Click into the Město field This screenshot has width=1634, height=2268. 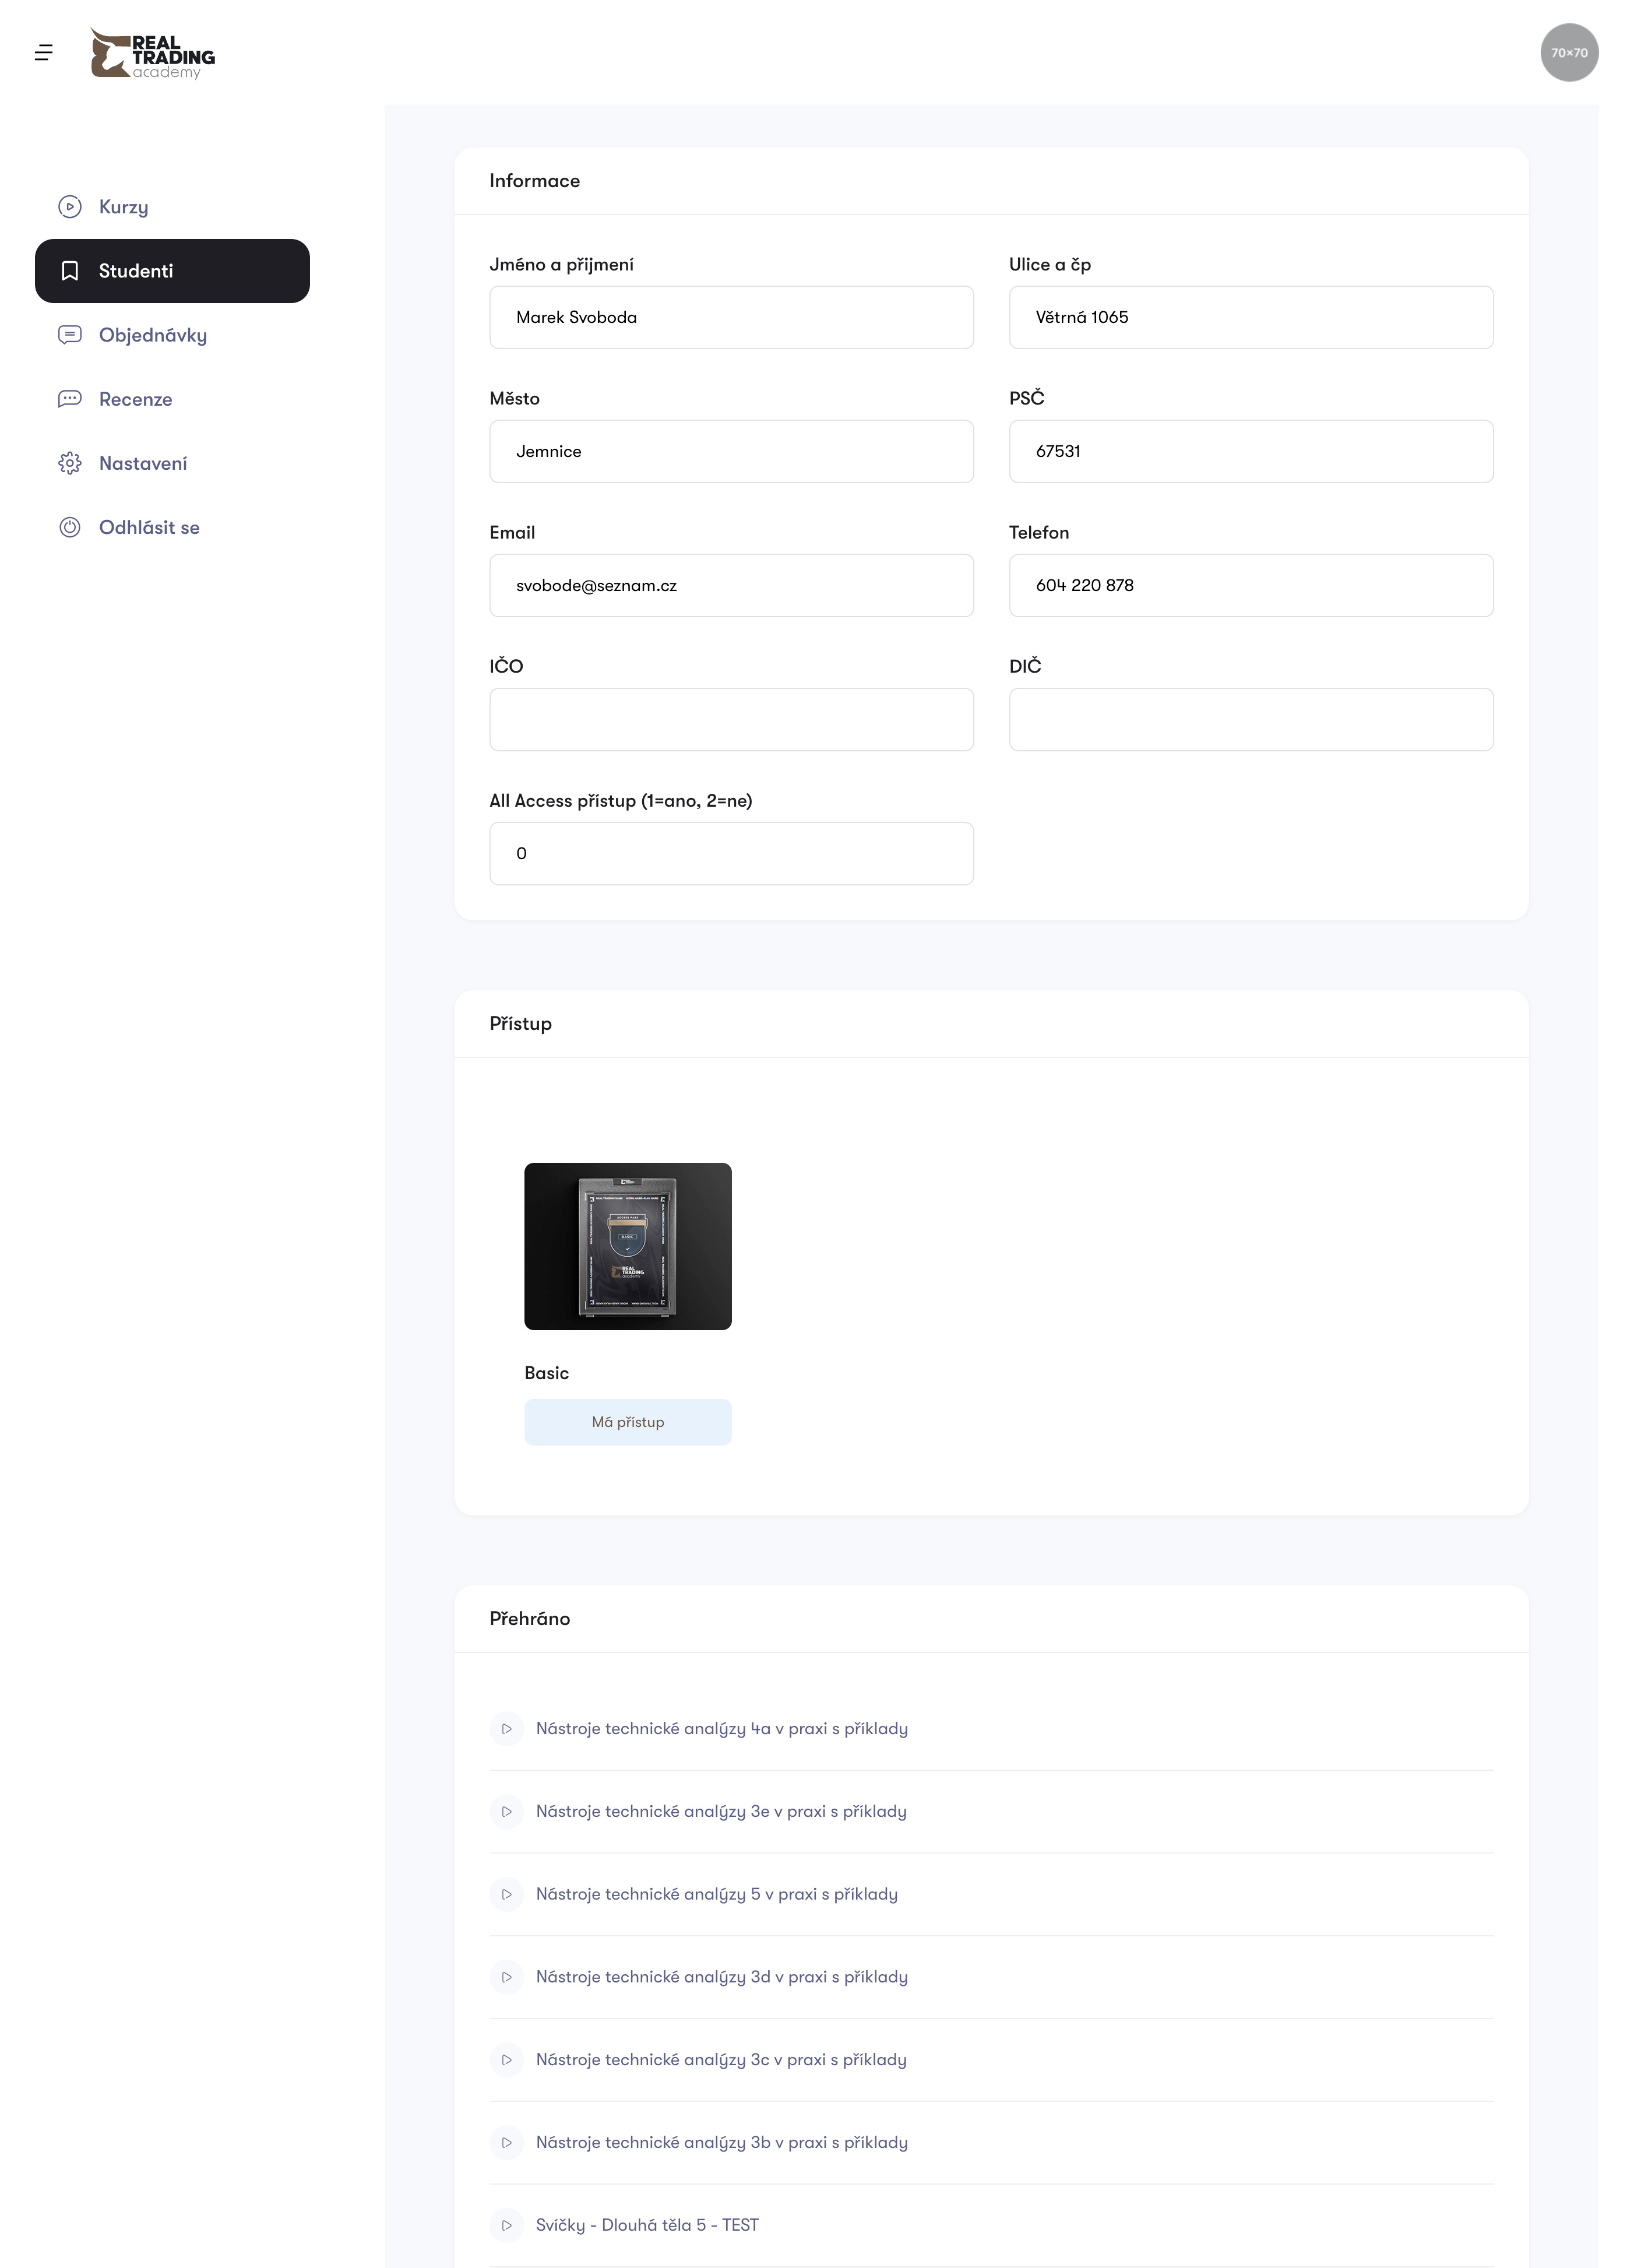pyautogui.click(x=732, y=451)
